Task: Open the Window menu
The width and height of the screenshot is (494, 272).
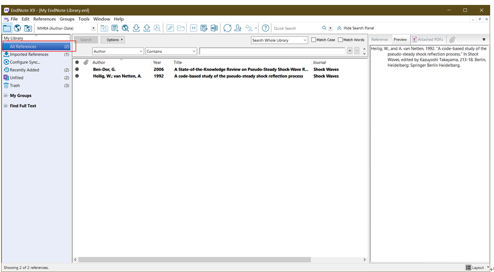Action: tap(102, 19)
